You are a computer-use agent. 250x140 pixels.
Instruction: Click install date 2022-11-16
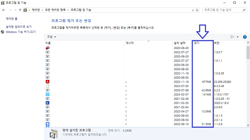(181, 73)
